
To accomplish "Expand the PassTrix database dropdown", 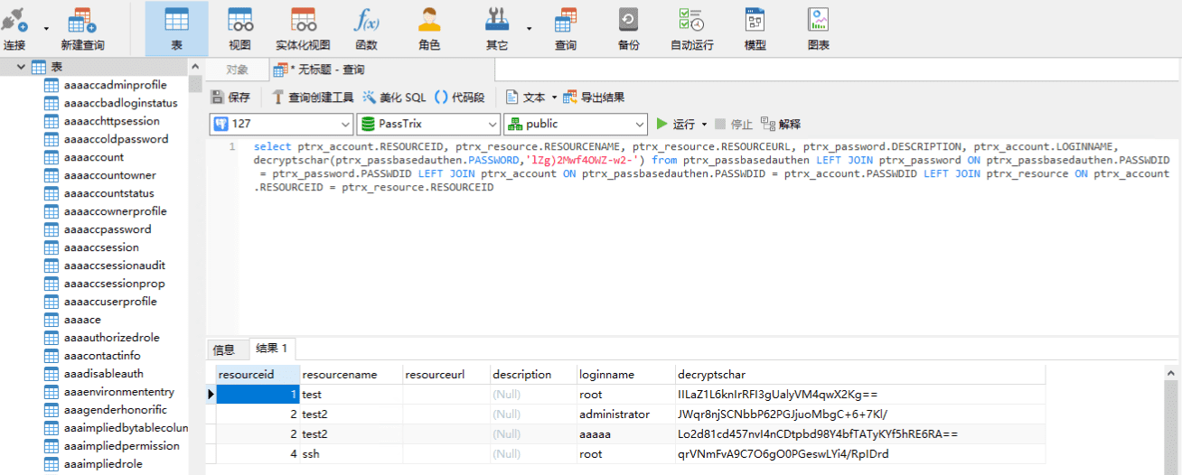I will click(428, 124).
